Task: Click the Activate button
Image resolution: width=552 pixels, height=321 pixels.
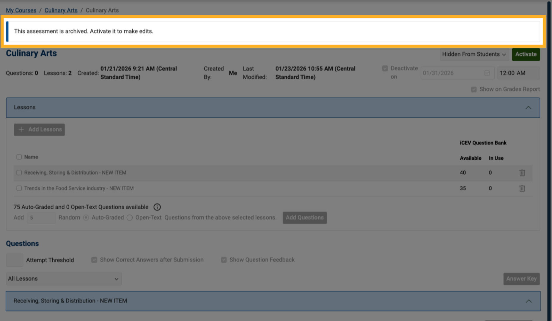Action: [526, 54]
